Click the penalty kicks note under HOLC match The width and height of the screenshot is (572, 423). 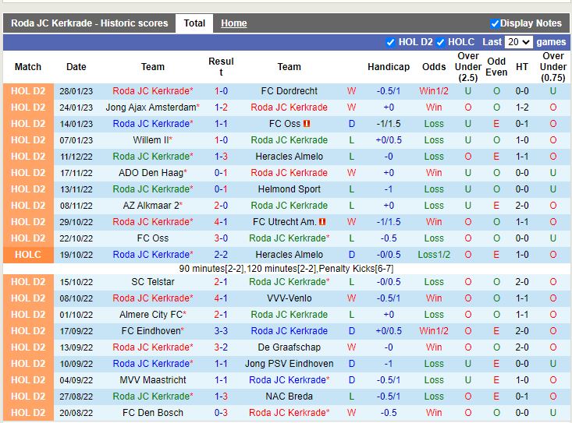click(x=286, y=269)
